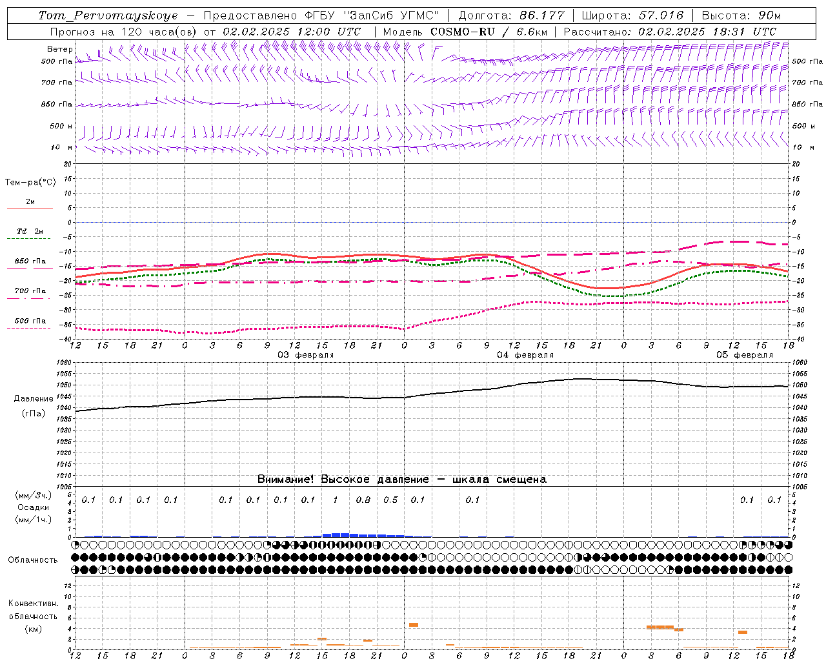
Task: Click the Осадки precipitation label
Action: tap(34, 507)
